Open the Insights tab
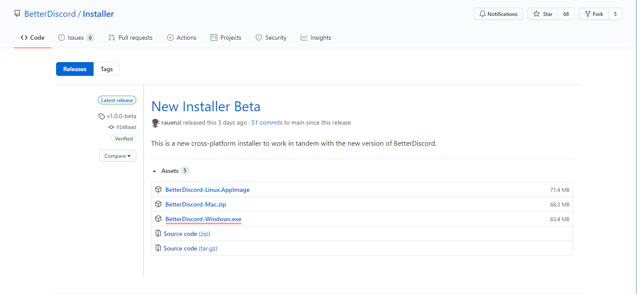Screen dimensions: 637x294 [x=316, y=38]
